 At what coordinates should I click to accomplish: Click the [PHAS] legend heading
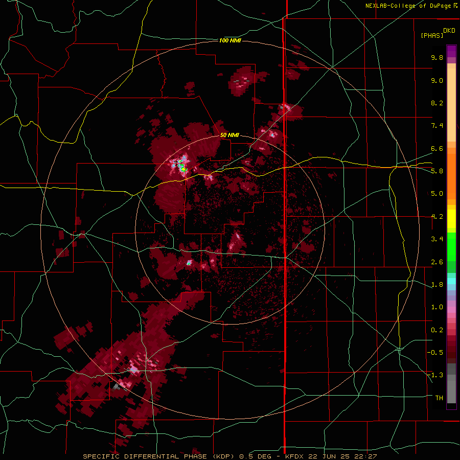tap(432, 35)
